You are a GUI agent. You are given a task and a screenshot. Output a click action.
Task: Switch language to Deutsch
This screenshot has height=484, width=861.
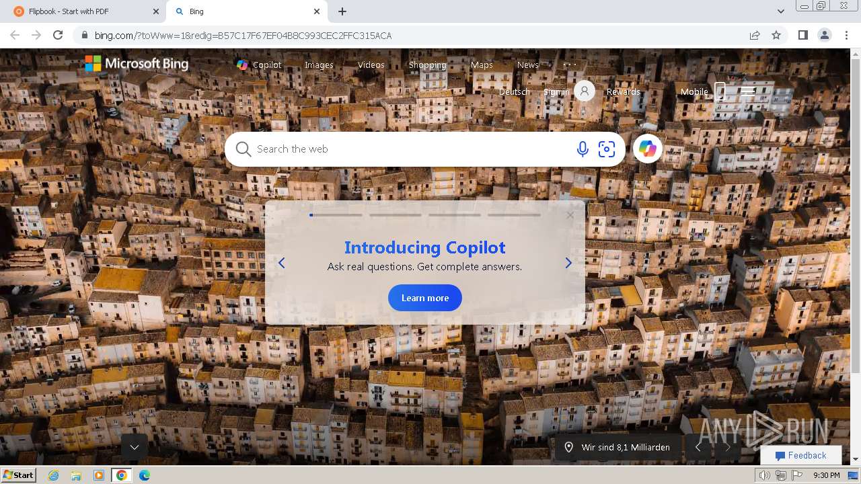tap(515, 91)
